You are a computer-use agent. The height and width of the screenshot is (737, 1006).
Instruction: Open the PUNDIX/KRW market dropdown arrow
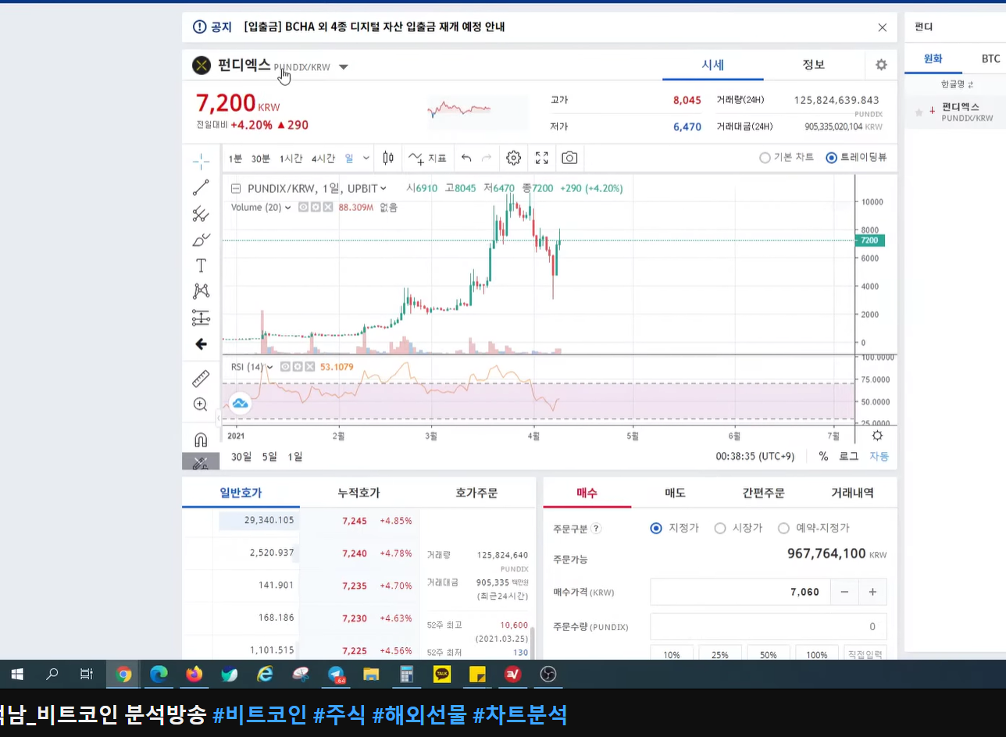coord(344,67)
